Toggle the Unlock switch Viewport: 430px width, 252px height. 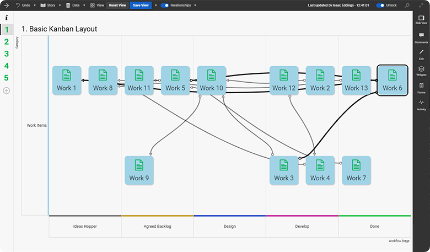click(380, 5)
